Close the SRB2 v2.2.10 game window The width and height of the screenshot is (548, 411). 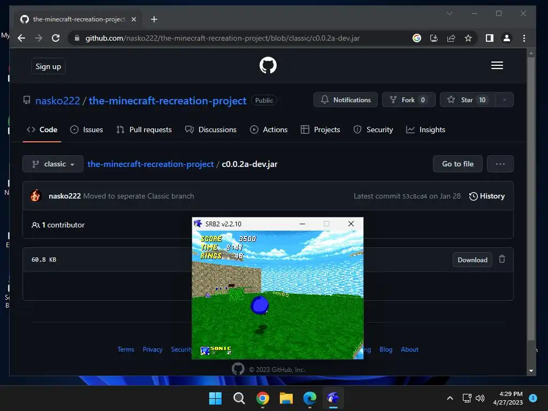(x=351, y=224)
